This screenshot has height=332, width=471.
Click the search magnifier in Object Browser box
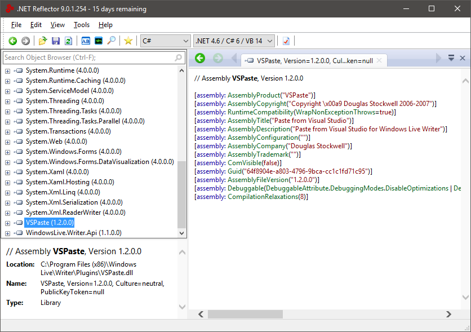(x=178, y=57)
